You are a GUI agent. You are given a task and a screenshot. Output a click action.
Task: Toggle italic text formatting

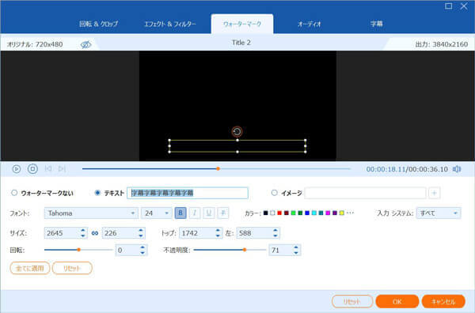(x=195, y=213)
